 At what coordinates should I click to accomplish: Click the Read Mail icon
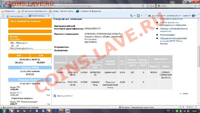point(145,16)
